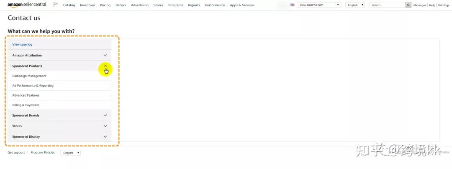Open the footer English language dropdown
452x169 pixels.
pyautogui.click(x=71, y=153)
